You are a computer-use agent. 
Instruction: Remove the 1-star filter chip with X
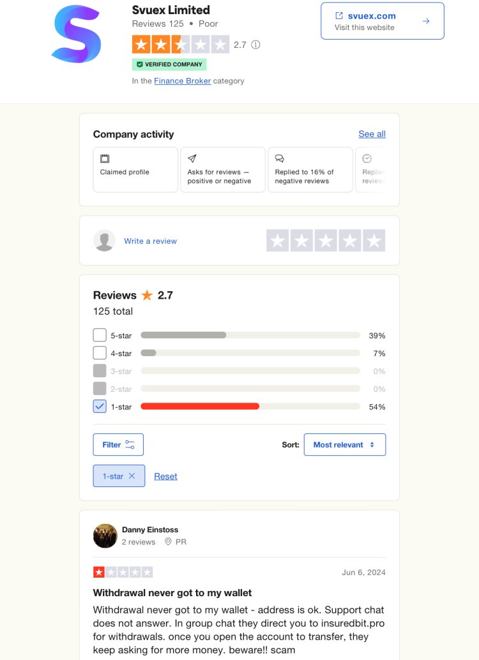(x=132, y=476)
